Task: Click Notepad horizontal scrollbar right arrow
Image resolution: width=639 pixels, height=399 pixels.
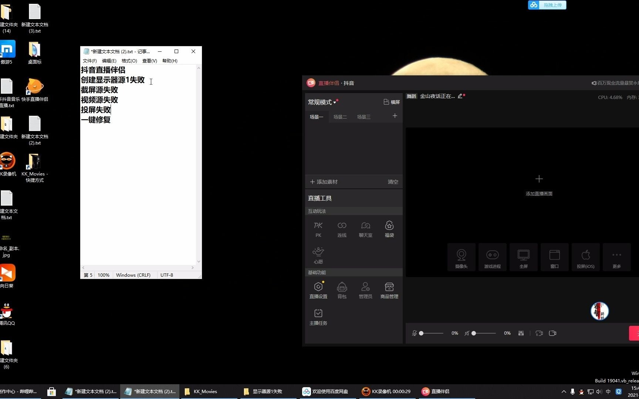Action: click(193, 267)
